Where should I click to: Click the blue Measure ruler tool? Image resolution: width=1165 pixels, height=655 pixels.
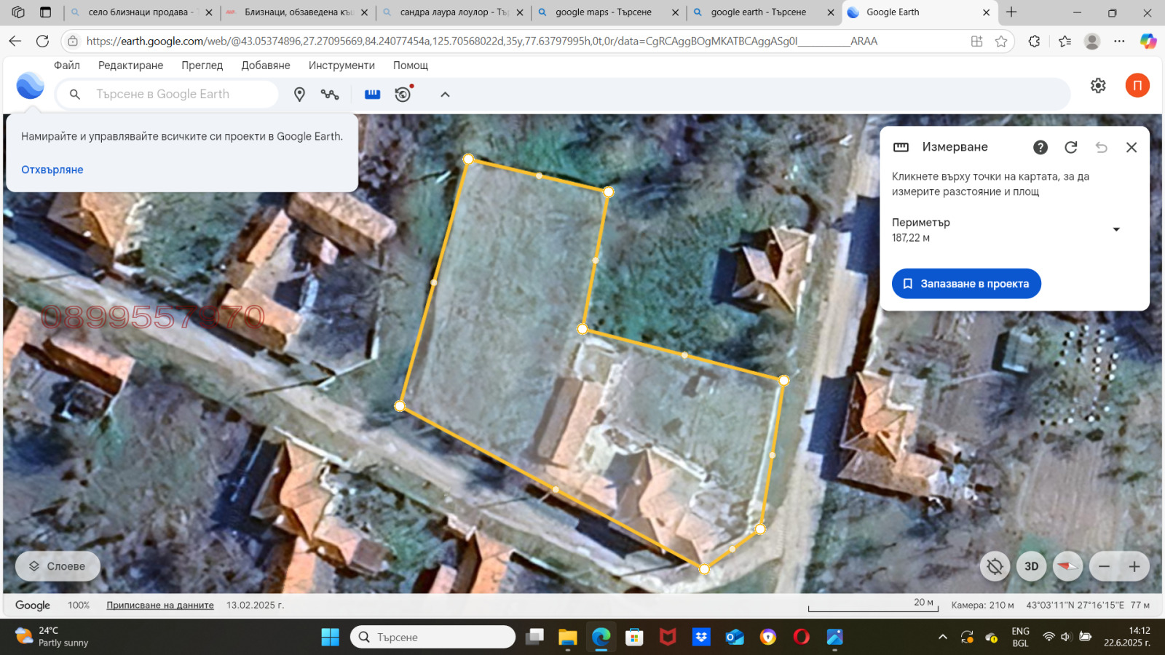tap(372, 95)
